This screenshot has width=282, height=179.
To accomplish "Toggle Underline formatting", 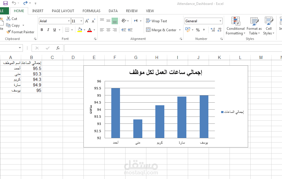I will (54, 30).
